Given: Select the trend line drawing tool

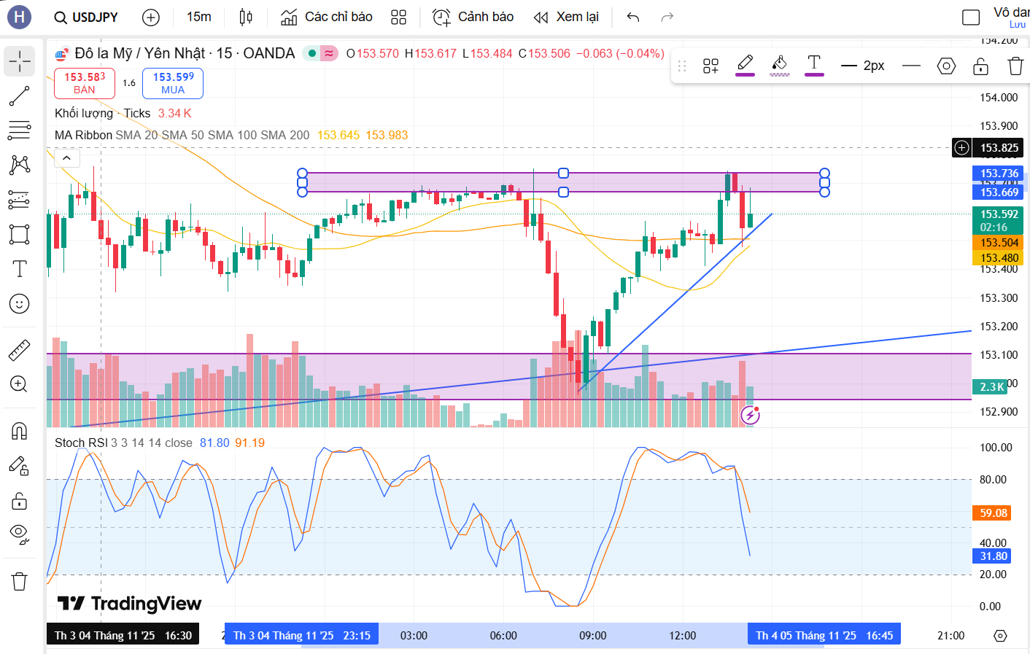Looking at the screenshot, I should click(19, 96).
